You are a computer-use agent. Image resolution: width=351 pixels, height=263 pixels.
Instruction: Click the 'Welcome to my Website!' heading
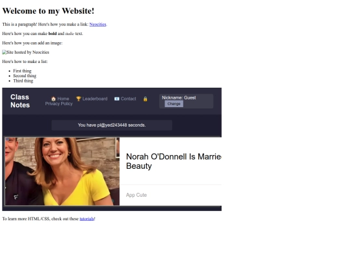(48, 11)
